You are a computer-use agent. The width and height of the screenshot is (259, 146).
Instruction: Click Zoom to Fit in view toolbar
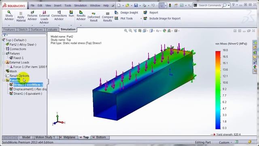126,31
